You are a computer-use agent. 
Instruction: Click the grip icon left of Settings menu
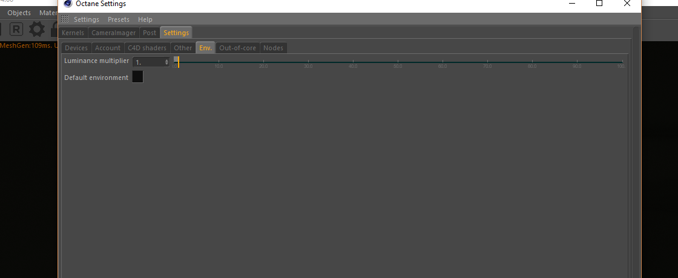point(65,19)
